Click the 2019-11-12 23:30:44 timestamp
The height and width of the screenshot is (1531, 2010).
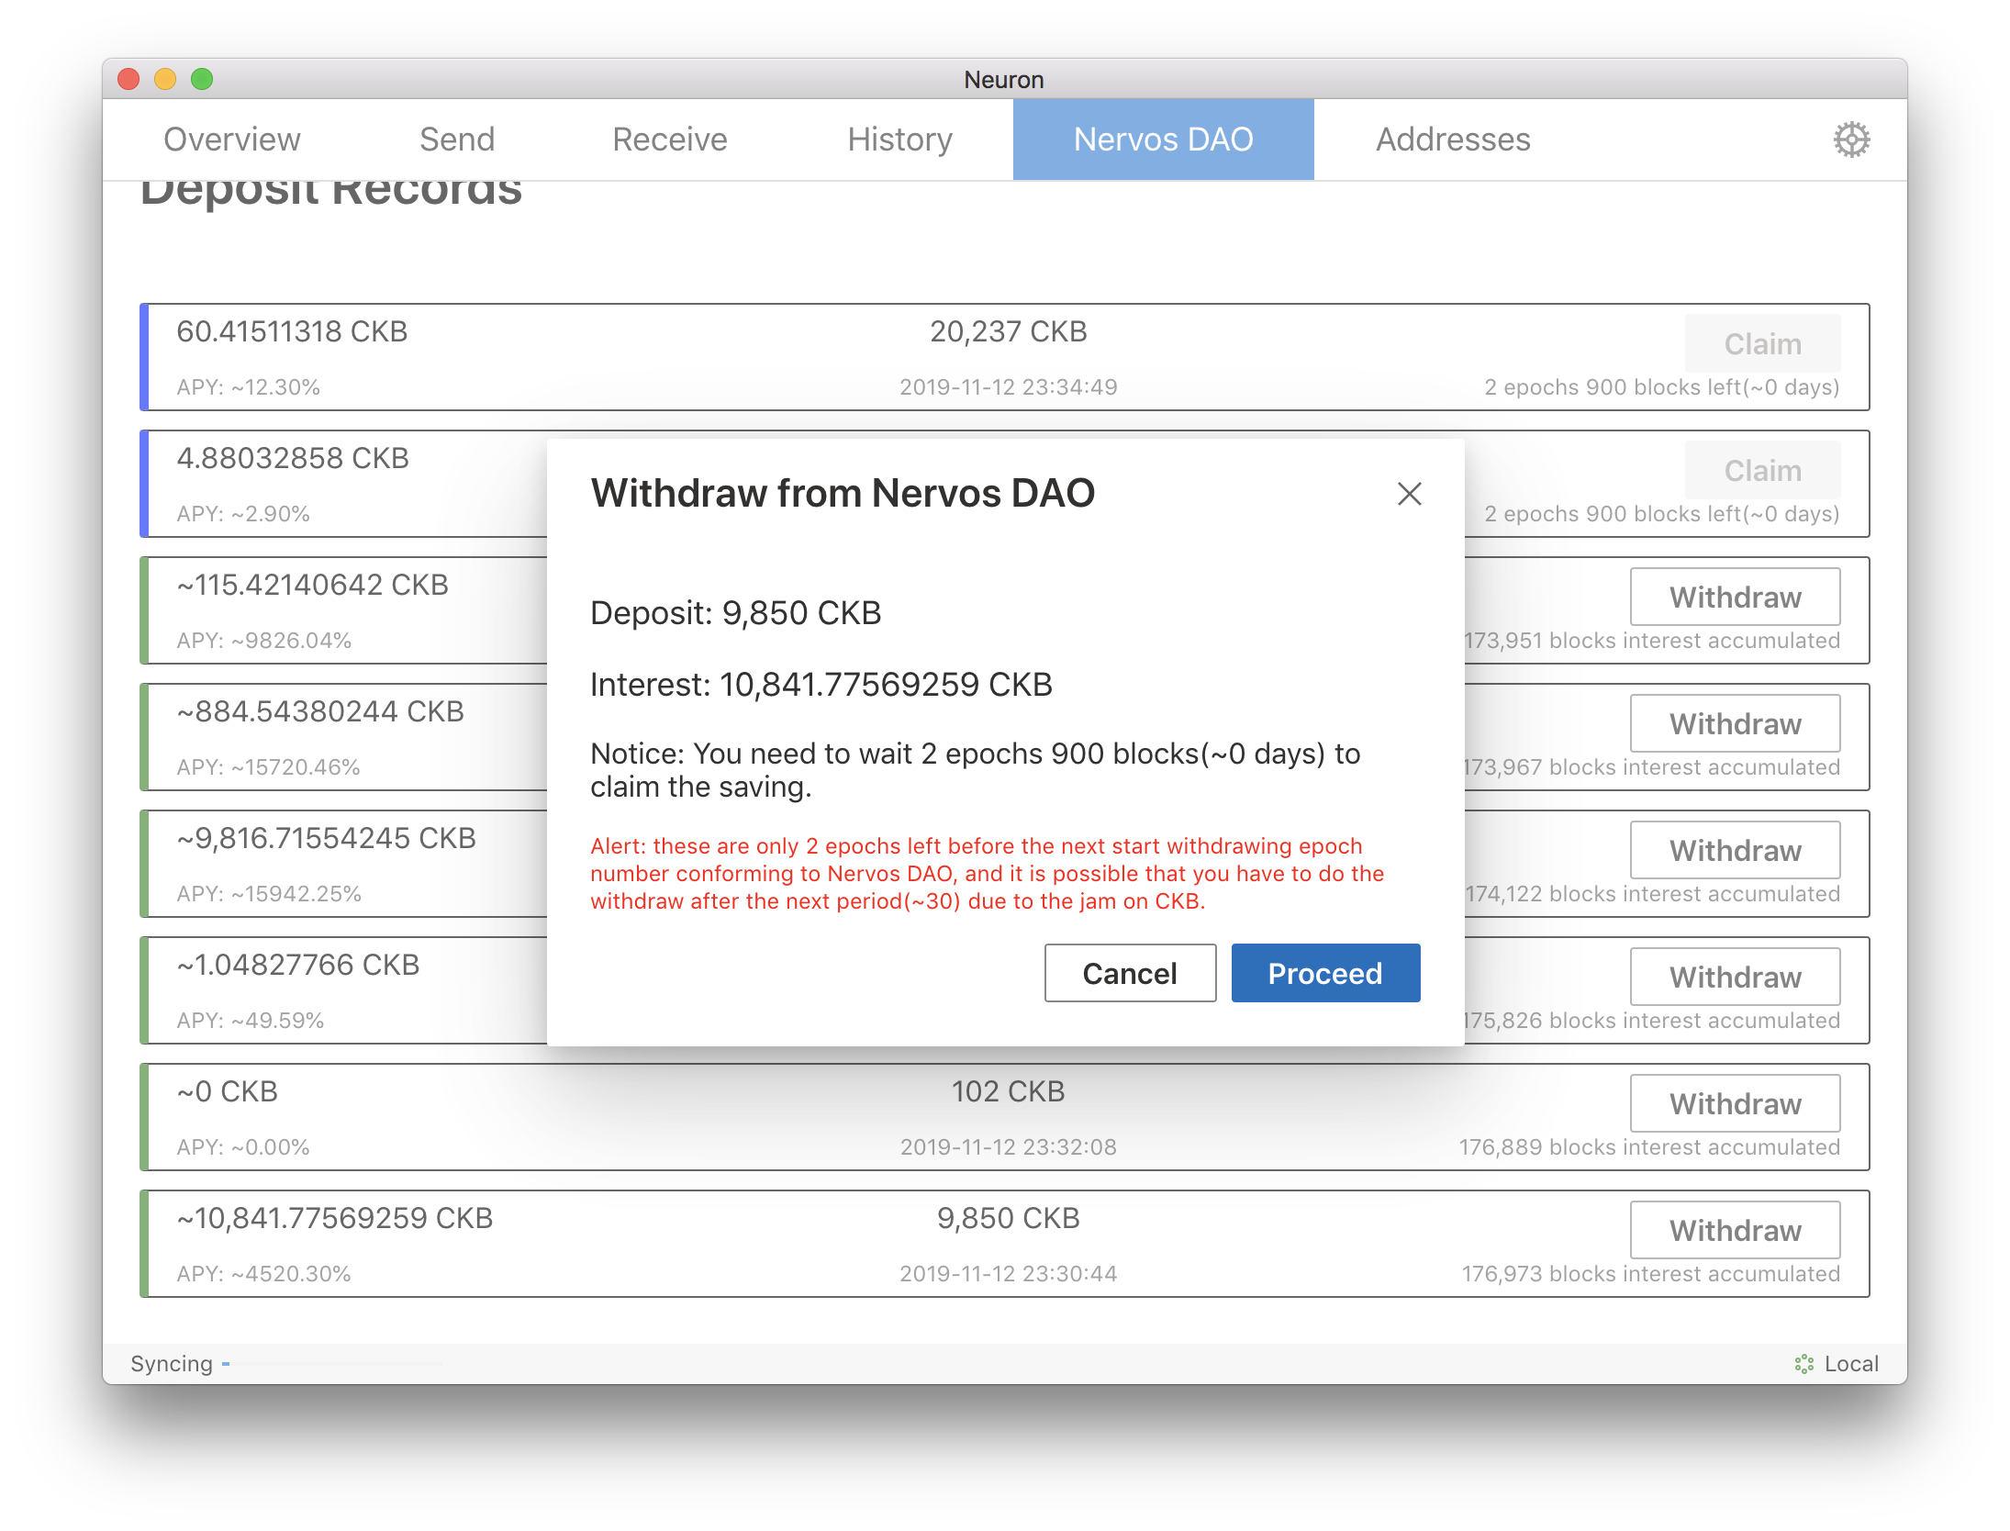pyautogui.click(x=1008, y=1274)
